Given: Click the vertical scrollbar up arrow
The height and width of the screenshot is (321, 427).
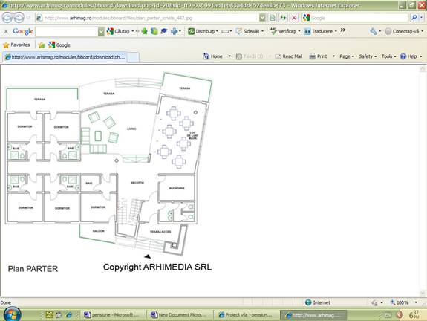Looking at the screenshot, I should tap(423, 68).
